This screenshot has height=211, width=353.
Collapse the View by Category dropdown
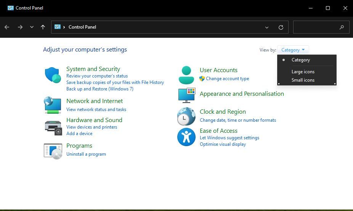click(x=293, y=50)
